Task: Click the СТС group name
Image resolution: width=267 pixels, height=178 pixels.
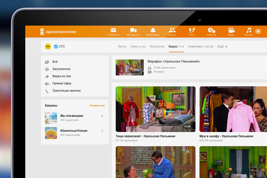Action: click(62, 47)
